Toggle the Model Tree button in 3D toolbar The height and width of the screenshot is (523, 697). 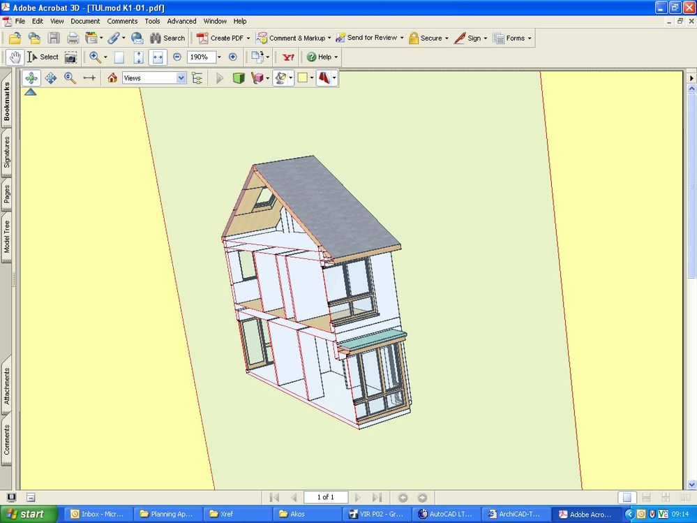click(x=197, y=78)
